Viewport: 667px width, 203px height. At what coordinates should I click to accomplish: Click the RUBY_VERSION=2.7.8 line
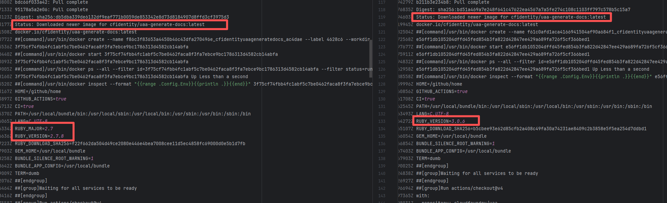39,136
